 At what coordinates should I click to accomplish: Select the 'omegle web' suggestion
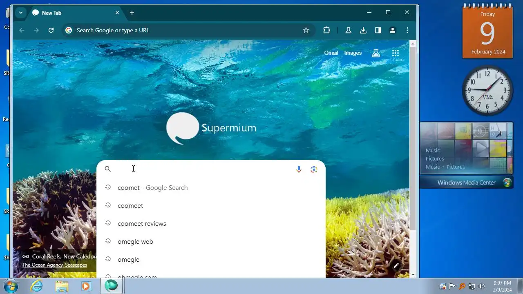211,242
